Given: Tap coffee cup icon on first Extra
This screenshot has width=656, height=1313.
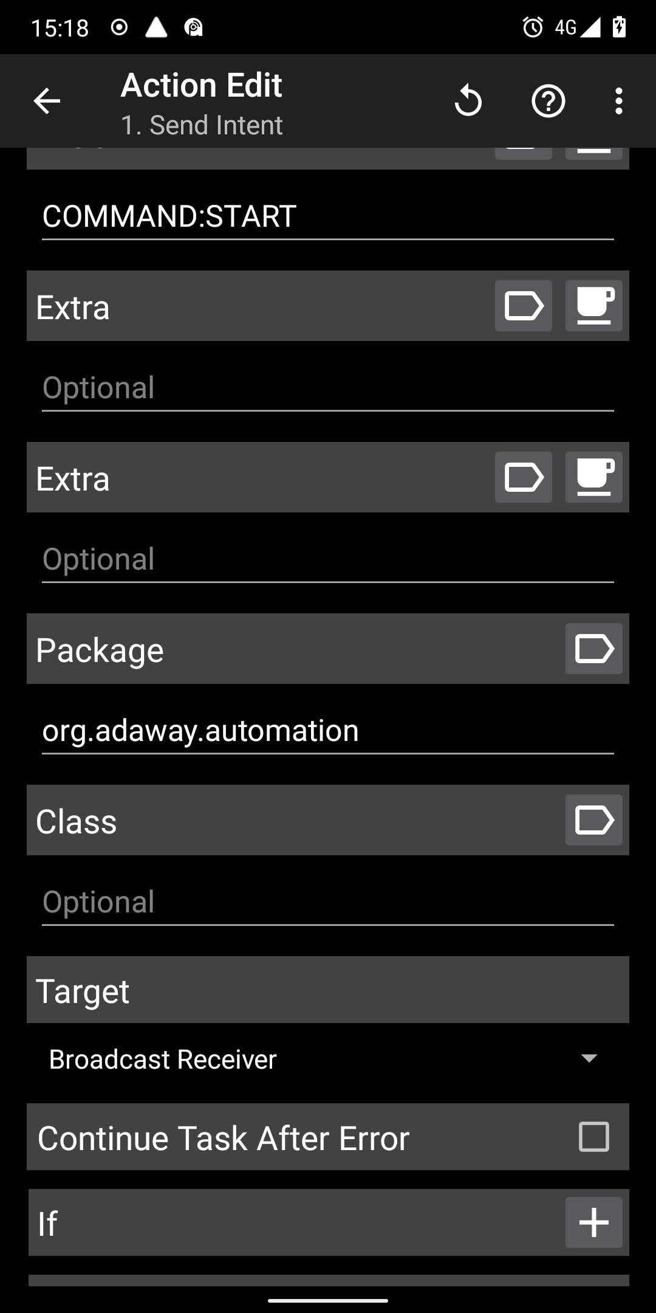Looking at the screenshot, I should tap(593, 306).
